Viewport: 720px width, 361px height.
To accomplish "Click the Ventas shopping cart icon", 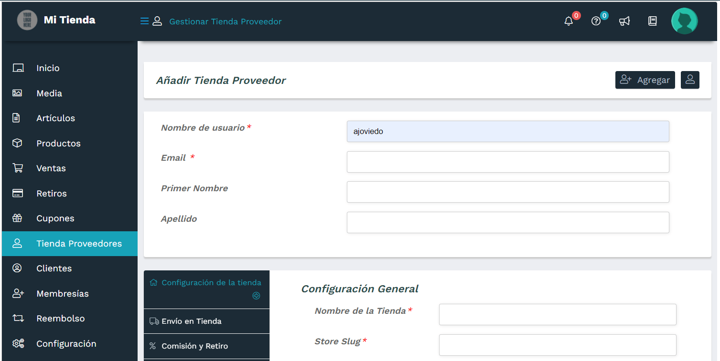I will pos(18,168).
